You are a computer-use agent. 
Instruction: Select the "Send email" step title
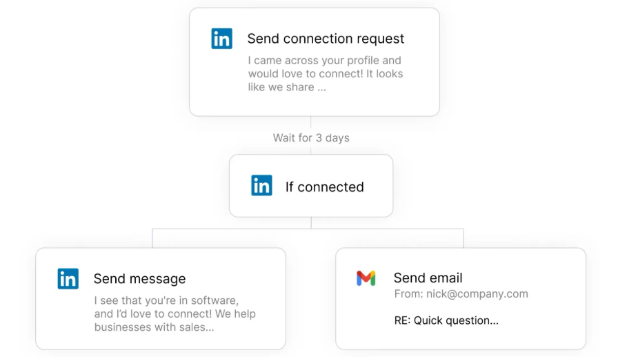click(x=428, y=278)
